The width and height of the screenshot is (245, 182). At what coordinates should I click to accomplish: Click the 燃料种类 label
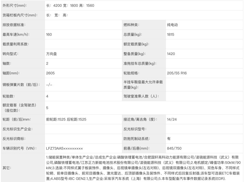pos(131,25)
